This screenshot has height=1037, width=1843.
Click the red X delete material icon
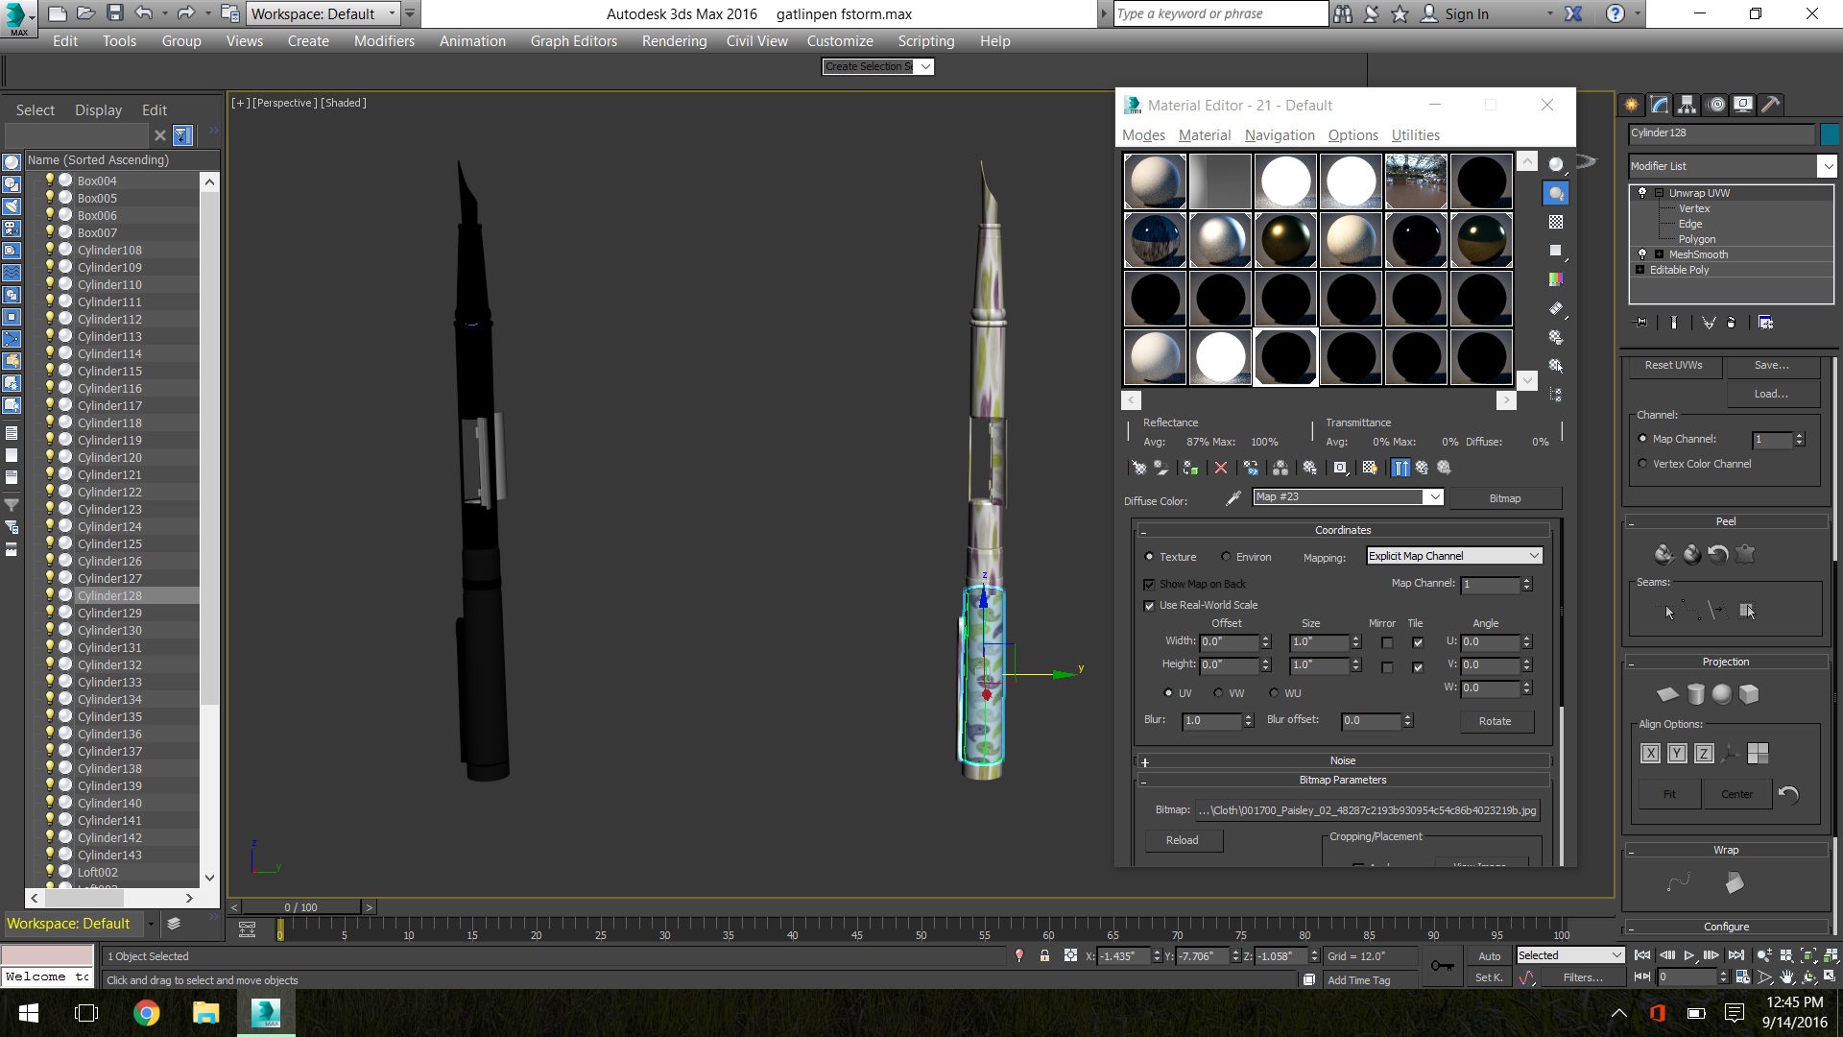[x=1221, y=468]
